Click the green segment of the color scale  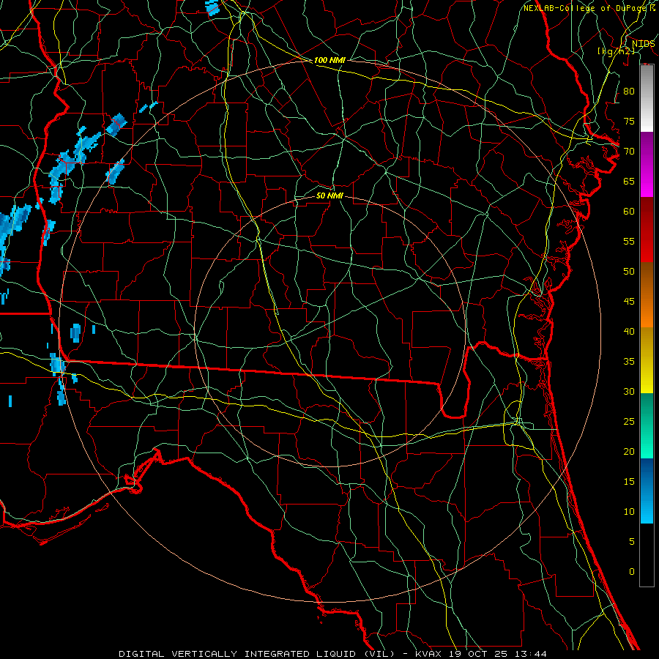tap(647, 425)
